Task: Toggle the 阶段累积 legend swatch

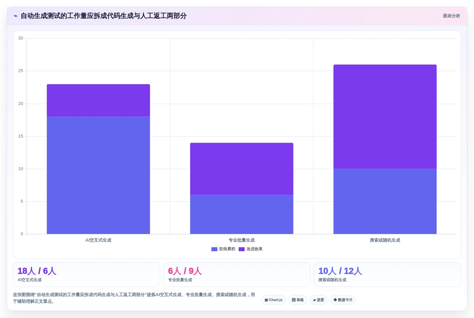Action: pyautogui.click(x=214, y=249)
